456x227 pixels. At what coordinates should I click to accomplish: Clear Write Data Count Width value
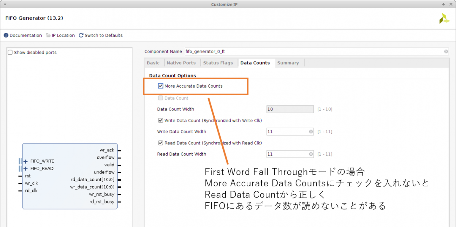[x=311, y=132]
